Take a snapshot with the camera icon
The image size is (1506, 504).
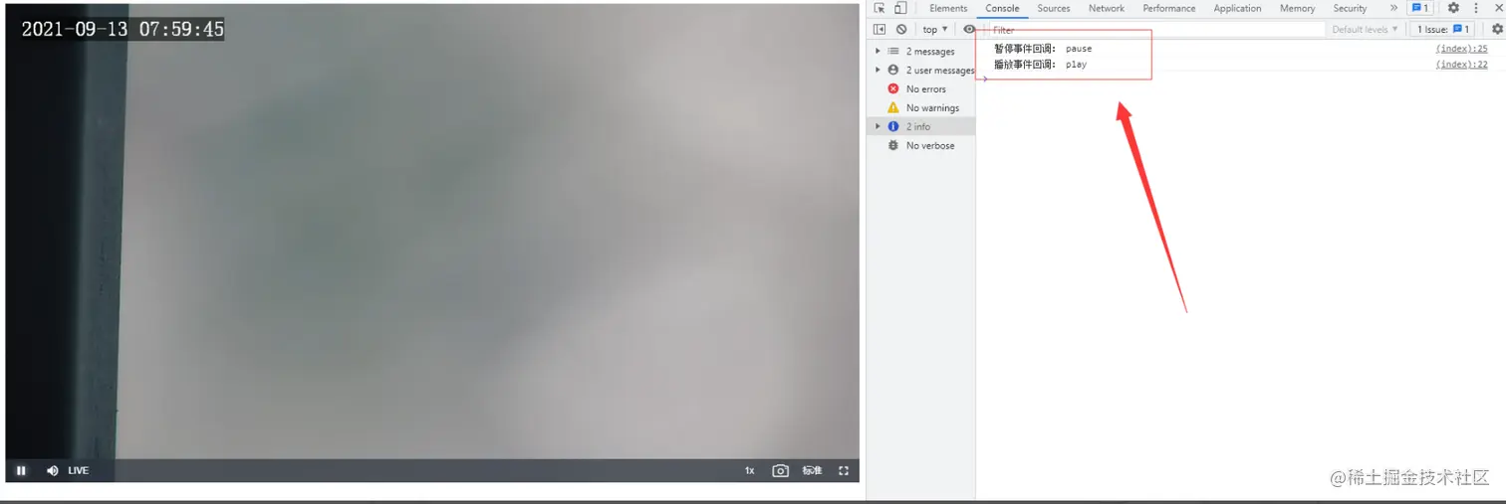tap(781, 470)
